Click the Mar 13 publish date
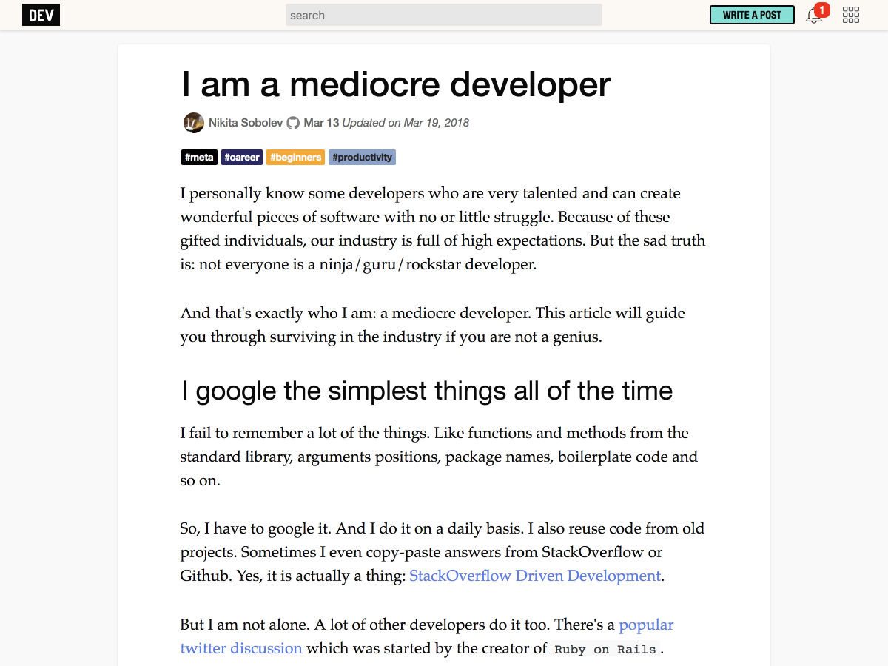The image size is (888, 666). pyautogui.click(x=321, y=123)
